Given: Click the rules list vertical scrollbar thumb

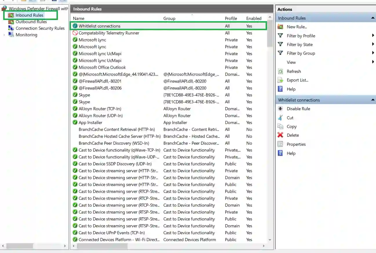Looking at the screenshot, I should point(270,34).
